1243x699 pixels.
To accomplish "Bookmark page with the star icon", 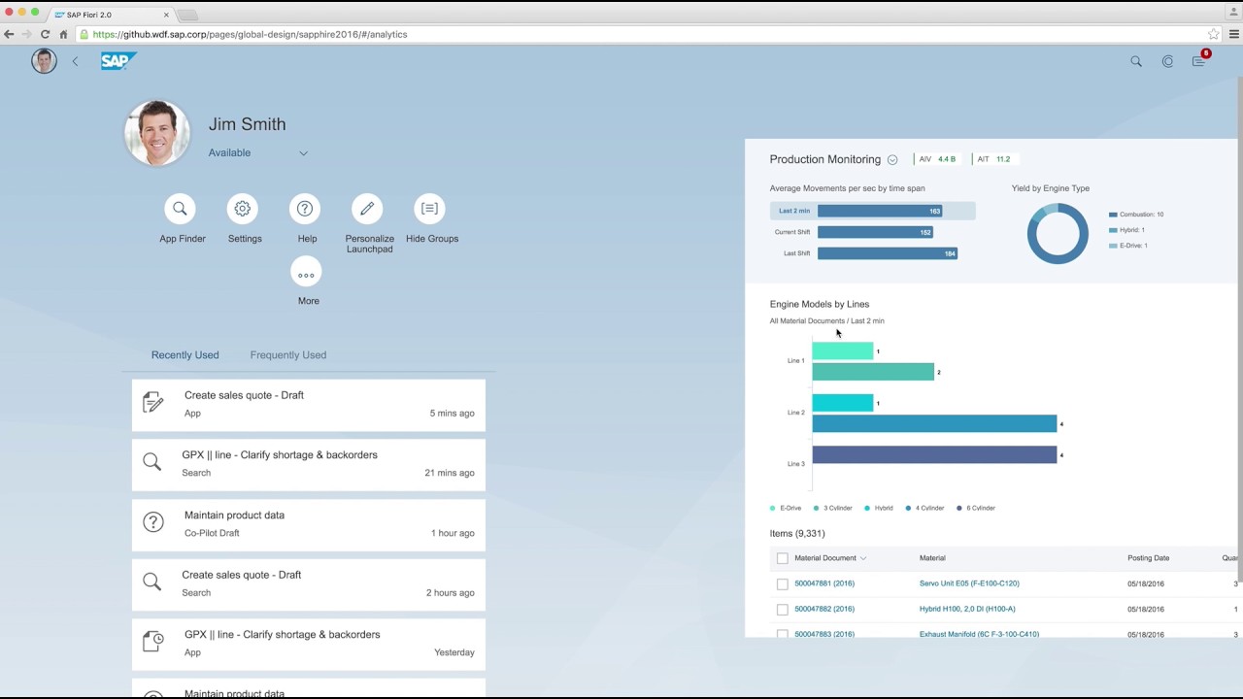I will 1213,34.
